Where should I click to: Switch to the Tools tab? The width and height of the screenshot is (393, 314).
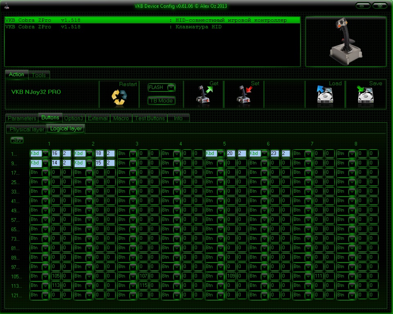pos(39,75)
